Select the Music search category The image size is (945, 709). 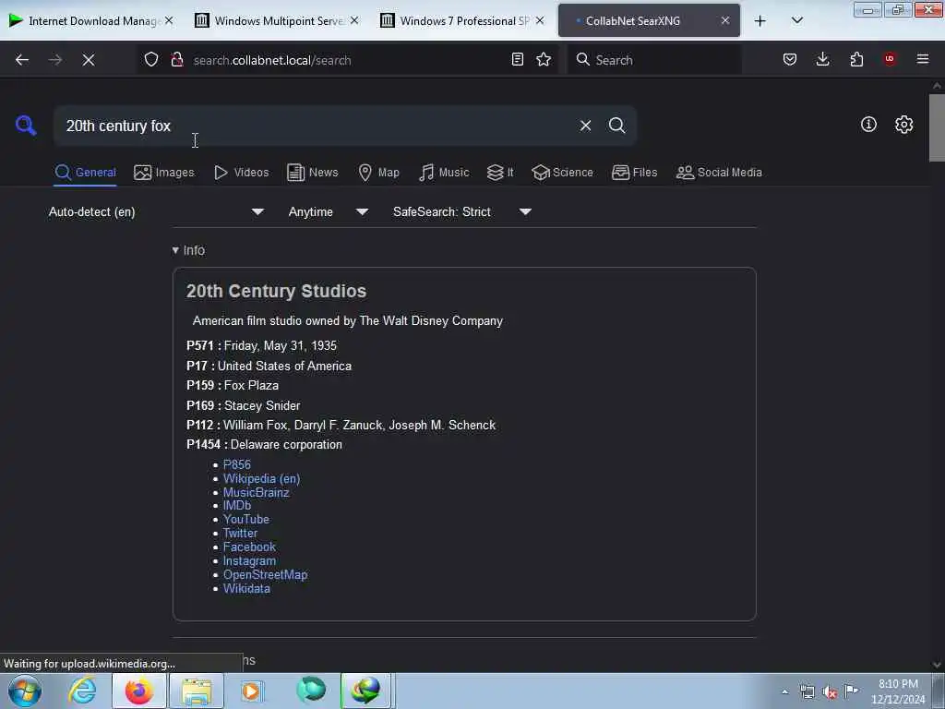point(444,173)
